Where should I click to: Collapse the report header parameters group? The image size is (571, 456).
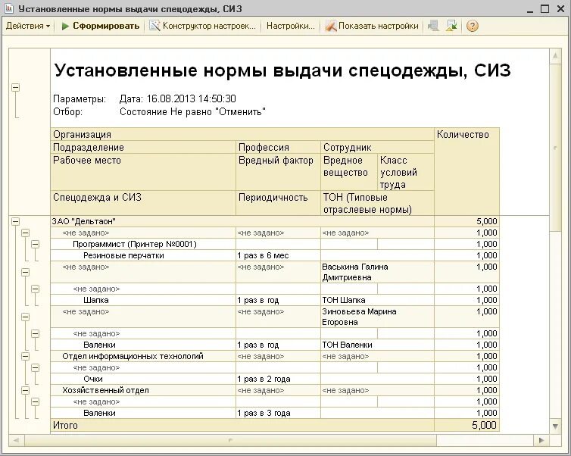pyautogui.click(x=15, y=87)
